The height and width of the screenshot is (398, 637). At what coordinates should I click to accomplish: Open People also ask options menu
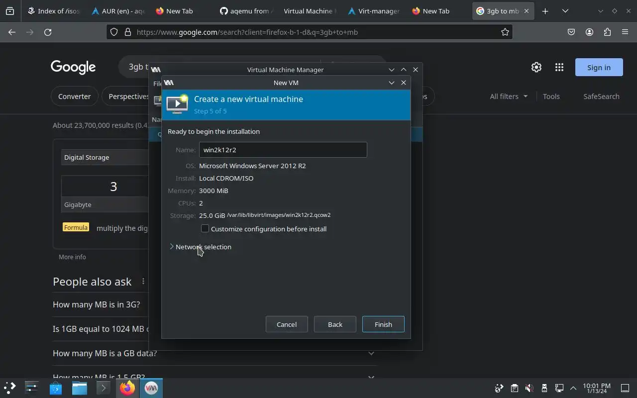coord(143,282)
